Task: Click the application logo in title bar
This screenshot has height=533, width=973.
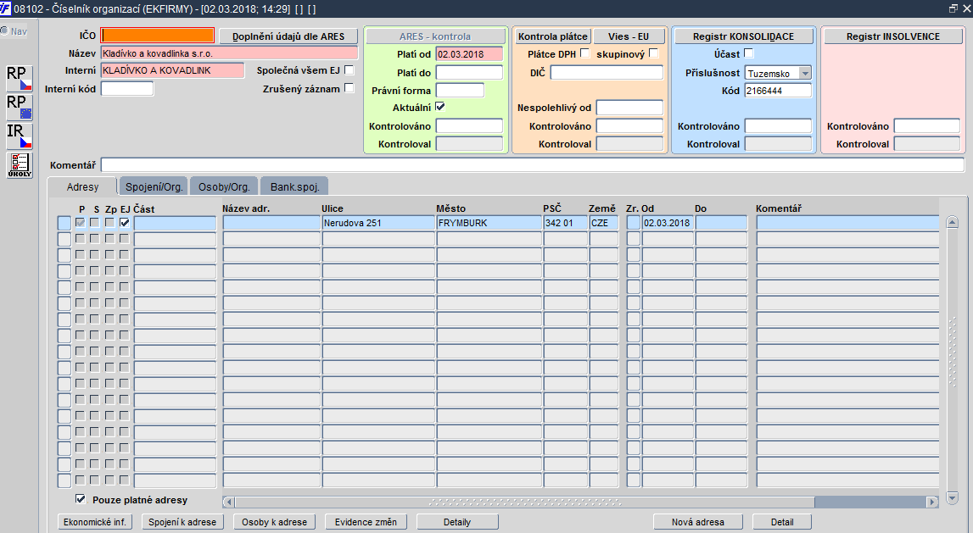Action: [6, 8]
